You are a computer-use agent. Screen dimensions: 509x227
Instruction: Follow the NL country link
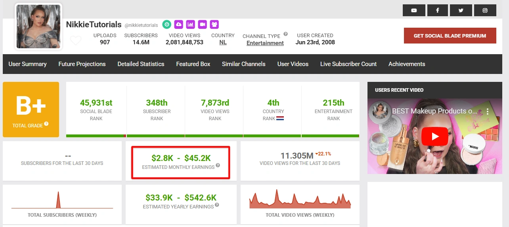[223, 42]
